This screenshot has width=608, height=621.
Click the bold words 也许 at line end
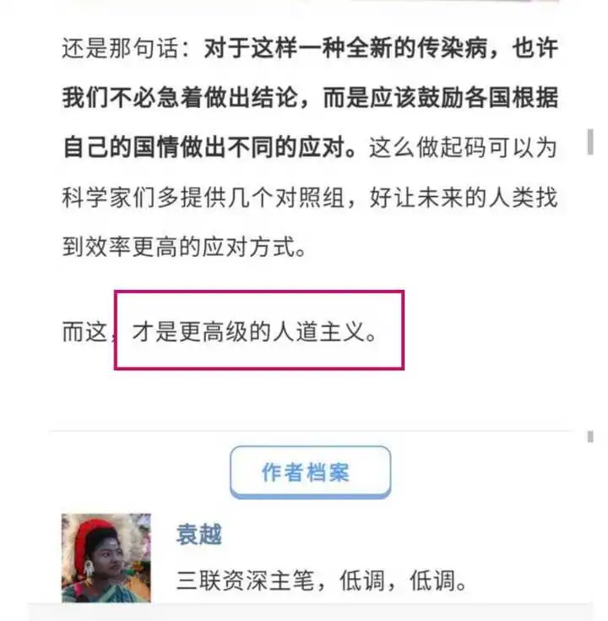(535, 48)
